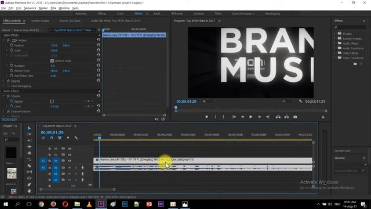Viewport: 371px width, 209px height.
Task: Select the Selection tool arrow
Action: pyautogui.click(x=30, y=128)
